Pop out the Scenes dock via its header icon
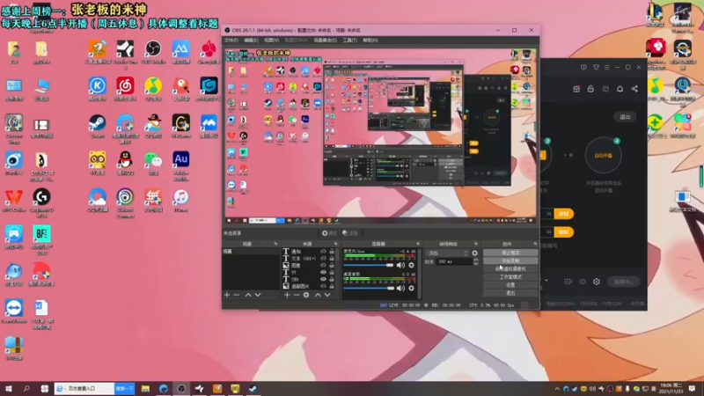This screenshot has width=704, height=396. (x=275, y=244)
